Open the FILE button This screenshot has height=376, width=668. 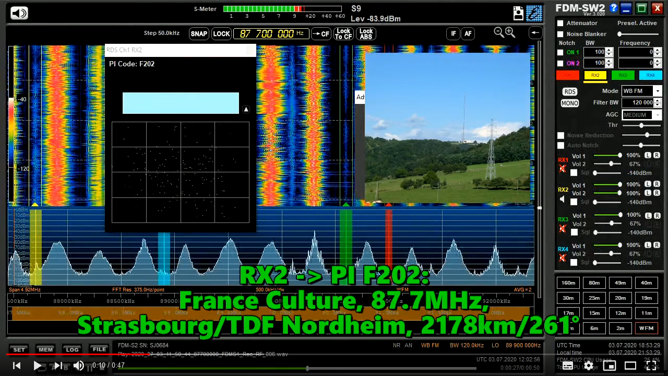(x=99, y=349)
